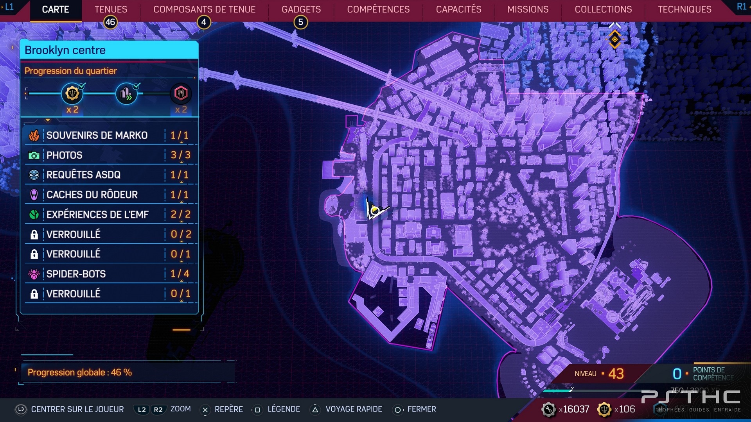
Task: Click the Caches du Rôdeur mask icon
Action: [x=34, y=195]
